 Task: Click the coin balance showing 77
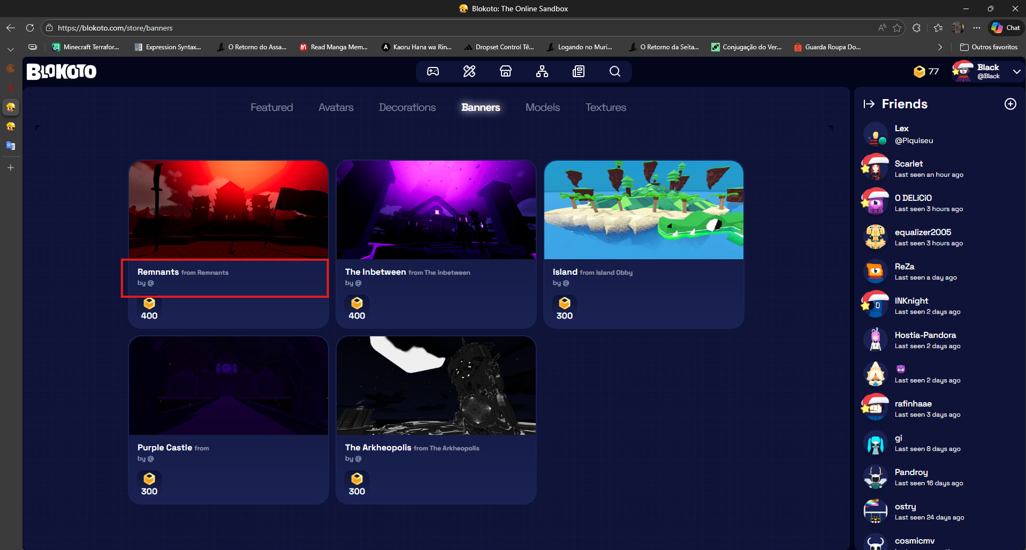(x=926, y=72)
